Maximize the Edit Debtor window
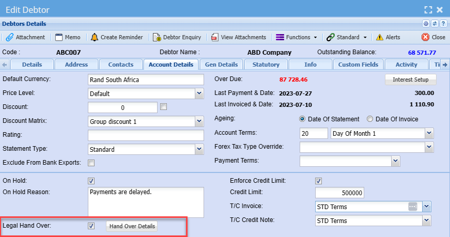450x237 pixels. pos(428,10)
